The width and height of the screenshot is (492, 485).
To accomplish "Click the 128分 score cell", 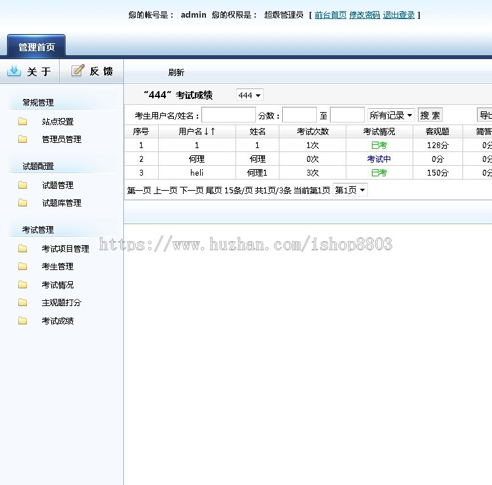I will pos(438,145).
